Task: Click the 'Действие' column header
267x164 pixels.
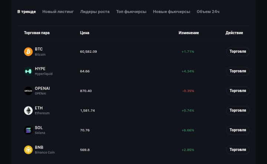Action: (234, 33)
